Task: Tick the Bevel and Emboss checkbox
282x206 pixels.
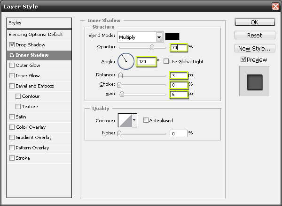Action: pyautogui.click(x=12, y=86)
